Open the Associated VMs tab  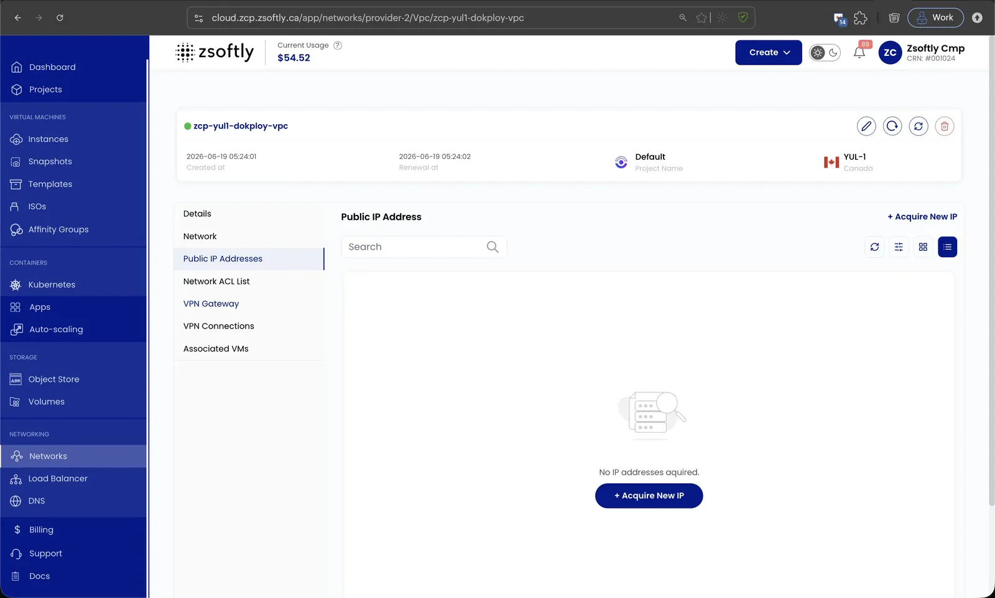click(216, 348)
